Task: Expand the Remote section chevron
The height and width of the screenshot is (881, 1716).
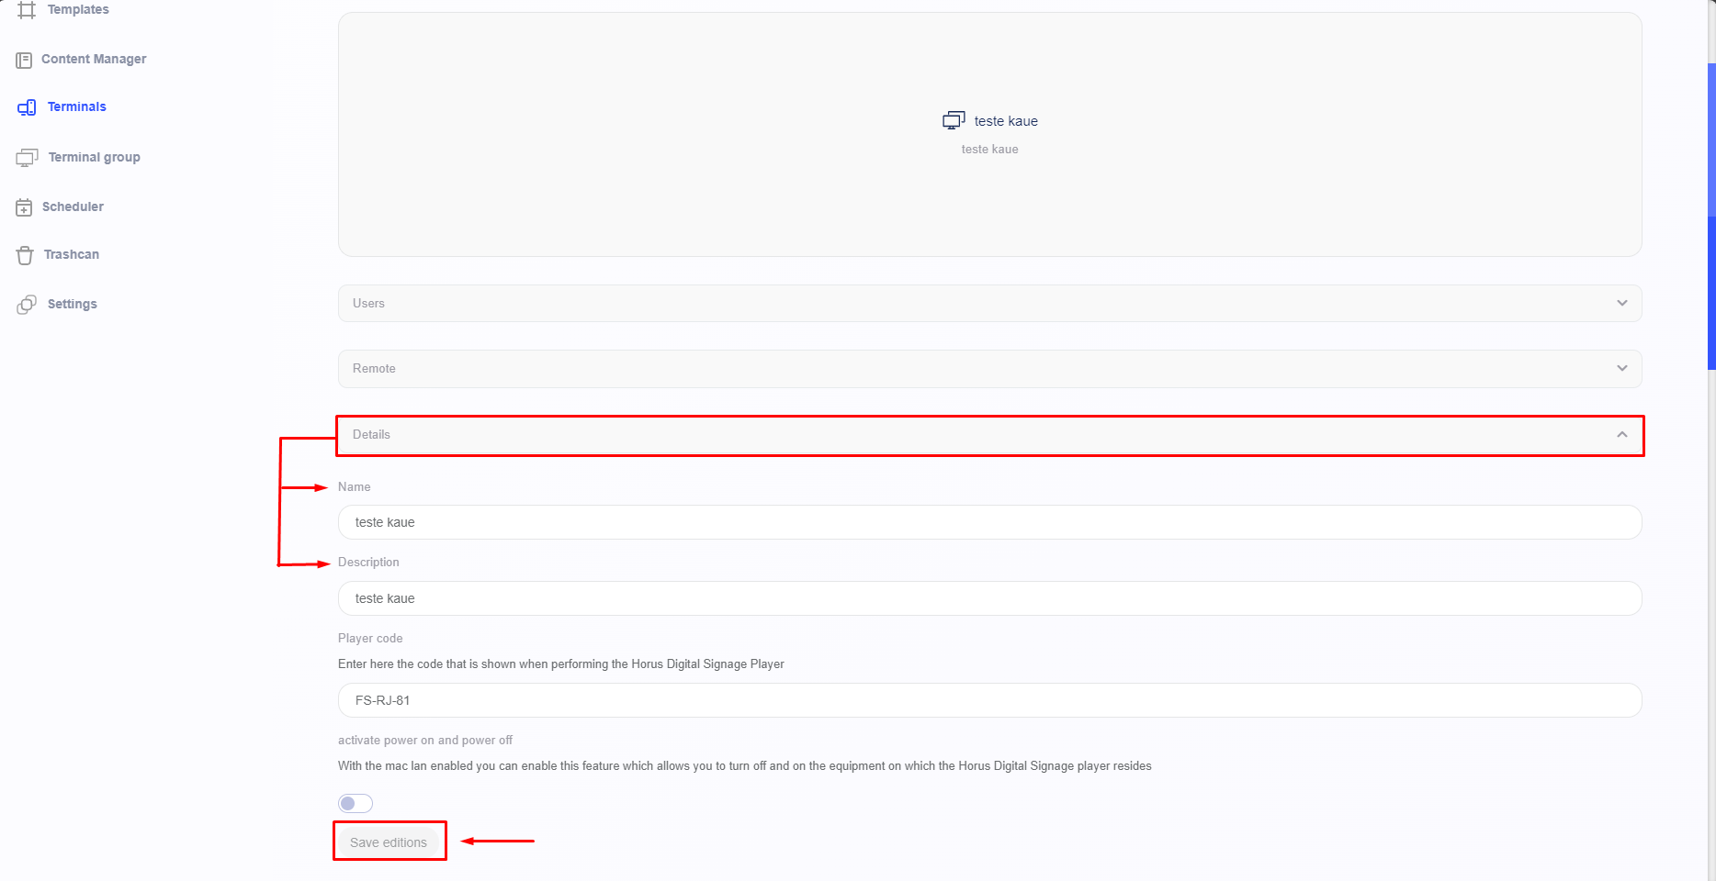Action: [x=1621, y=369]
